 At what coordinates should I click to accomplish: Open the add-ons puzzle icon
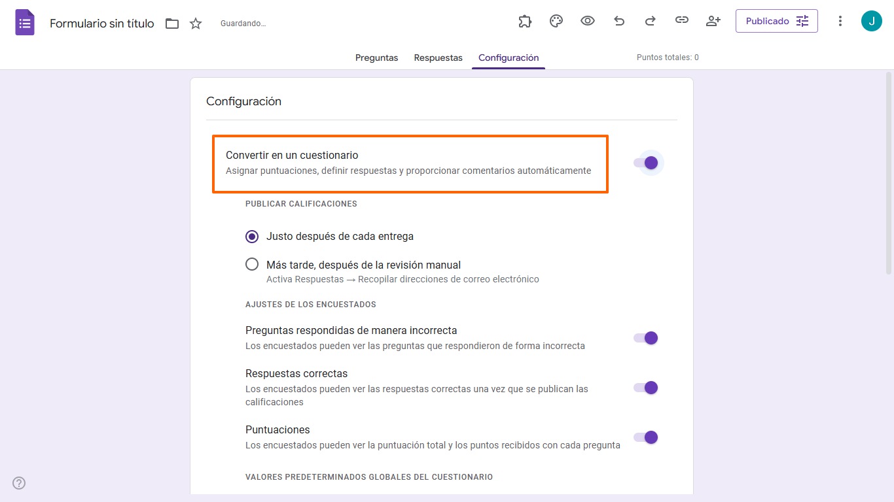pyautogui.click(x=524, y=21)
